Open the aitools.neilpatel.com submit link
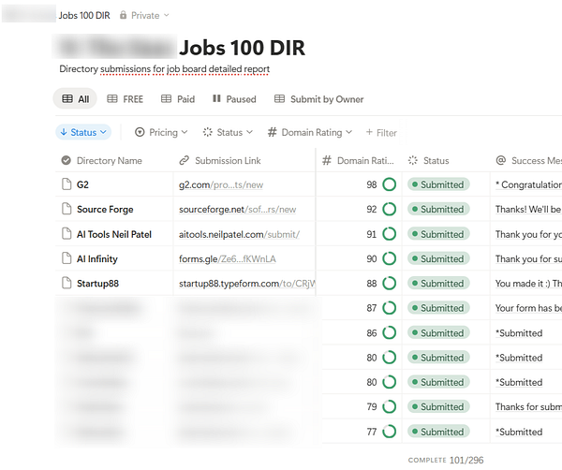Screen dimensions: 562x470 point(239,234)
